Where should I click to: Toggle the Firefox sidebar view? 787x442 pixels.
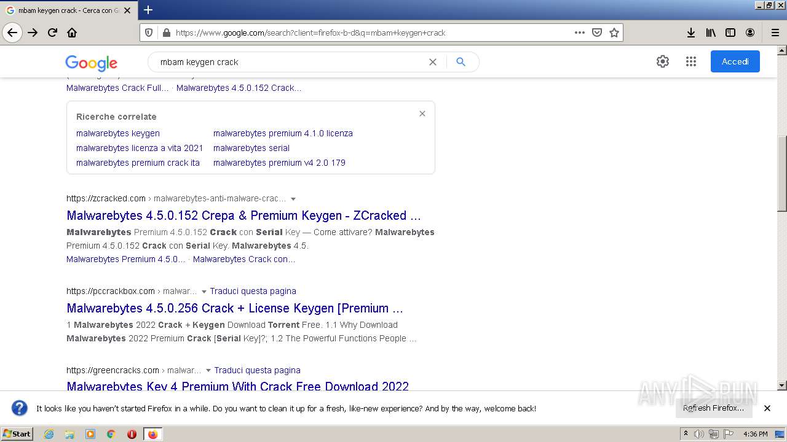point(730,33)
